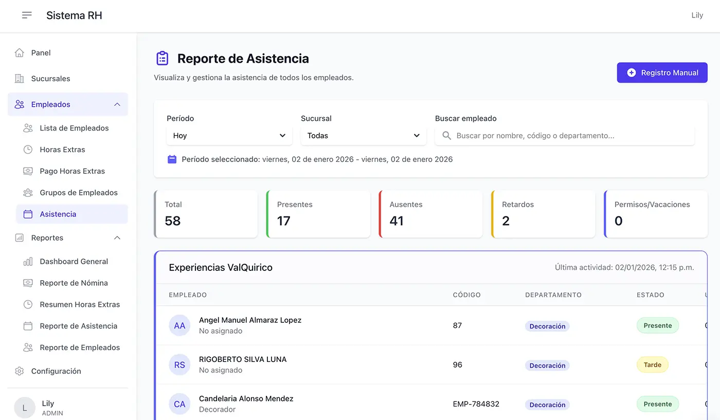
Task: Click the clipboard icon next to Reporte de Asistencia
Action: pyautogui.click(x=161, y=58)
